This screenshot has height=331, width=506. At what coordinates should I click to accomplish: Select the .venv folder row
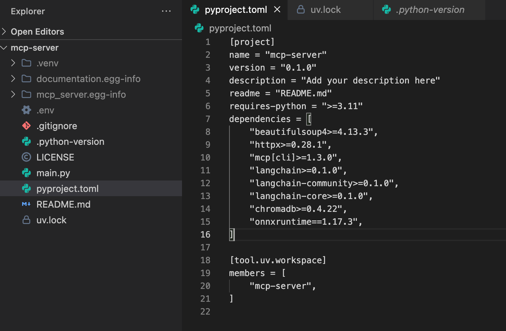point(91,63)
